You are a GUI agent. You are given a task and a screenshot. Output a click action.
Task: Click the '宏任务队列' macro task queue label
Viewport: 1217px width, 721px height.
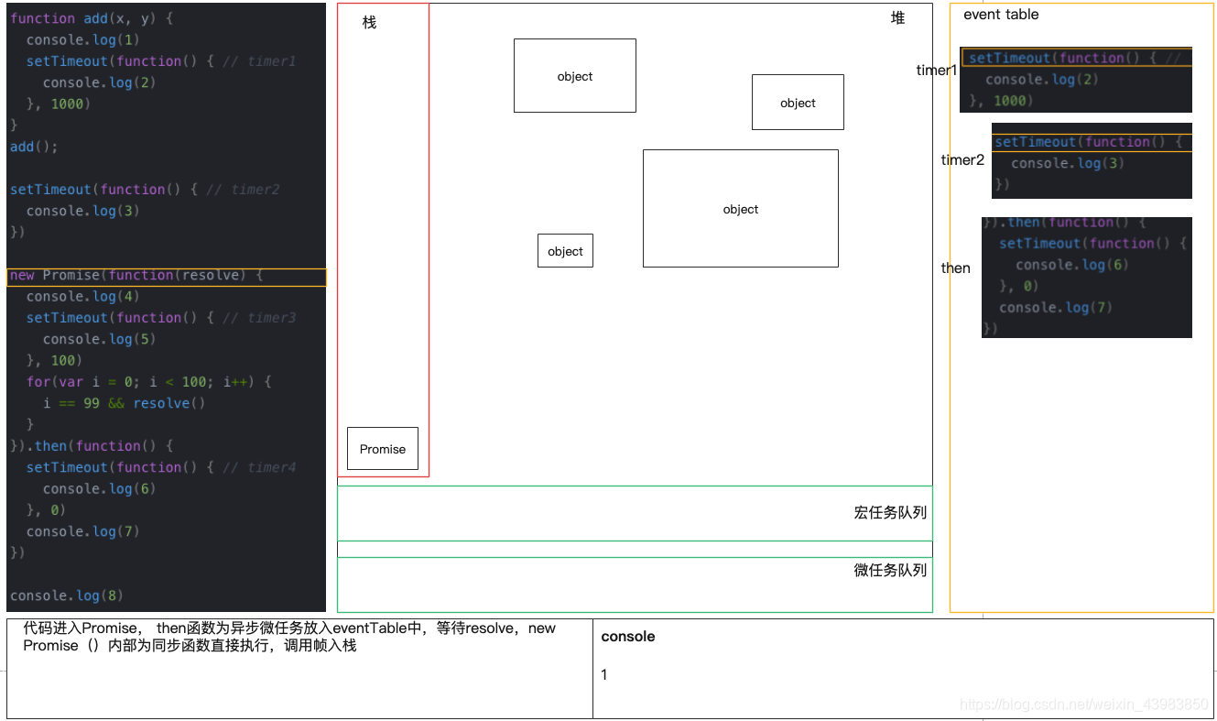[890, 513]
